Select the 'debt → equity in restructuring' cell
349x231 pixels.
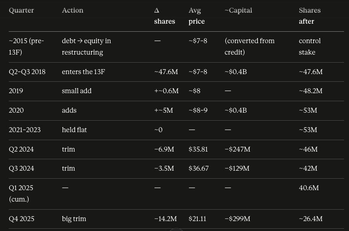(86, 46)
